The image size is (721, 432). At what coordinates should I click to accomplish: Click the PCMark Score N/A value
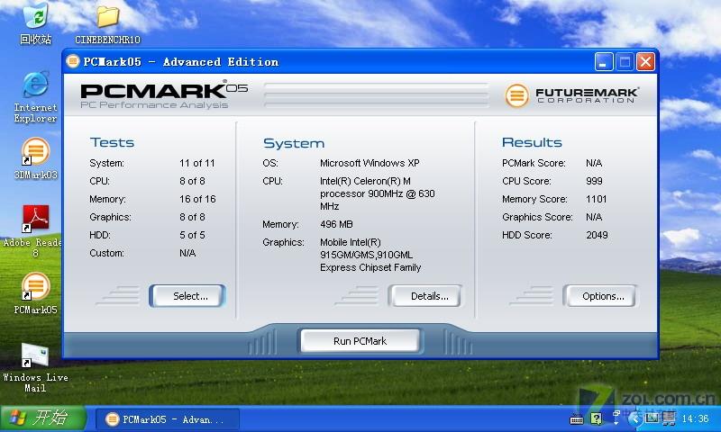click(594, 163)
